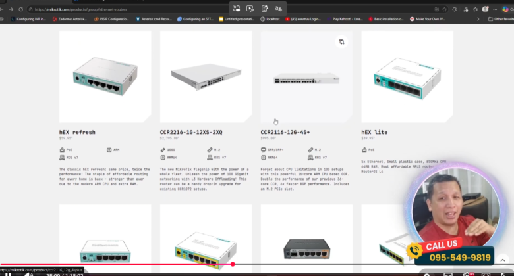Open the 'Make Your Own IV...' bookmark
The width and height of the screenshot is (514, 276).
428,19
